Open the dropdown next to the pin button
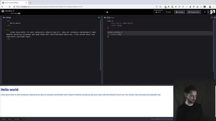 pyautogui.click(x=208, y=12)
